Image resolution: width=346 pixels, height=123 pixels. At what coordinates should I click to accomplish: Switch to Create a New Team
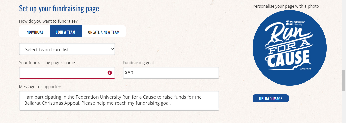[x=104, y=32]
